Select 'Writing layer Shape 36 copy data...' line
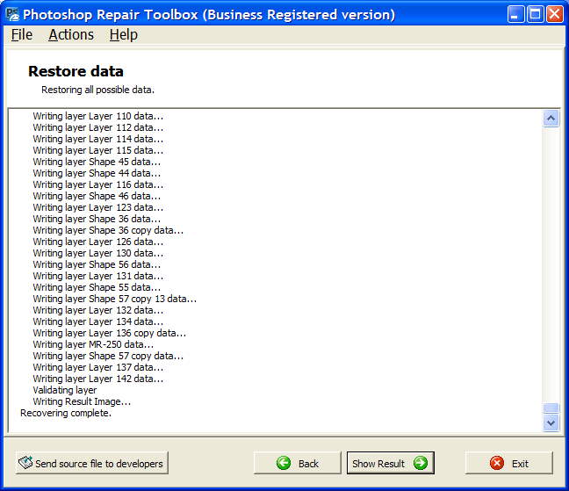 108,230
